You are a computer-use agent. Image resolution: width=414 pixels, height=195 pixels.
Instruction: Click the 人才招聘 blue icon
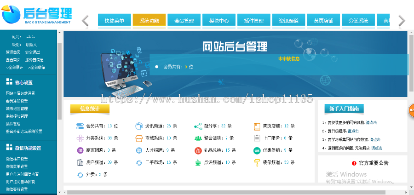[139, 150]
